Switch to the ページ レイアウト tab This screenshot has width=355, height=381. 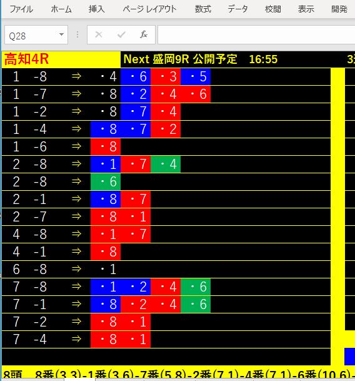tap(149, 9)
